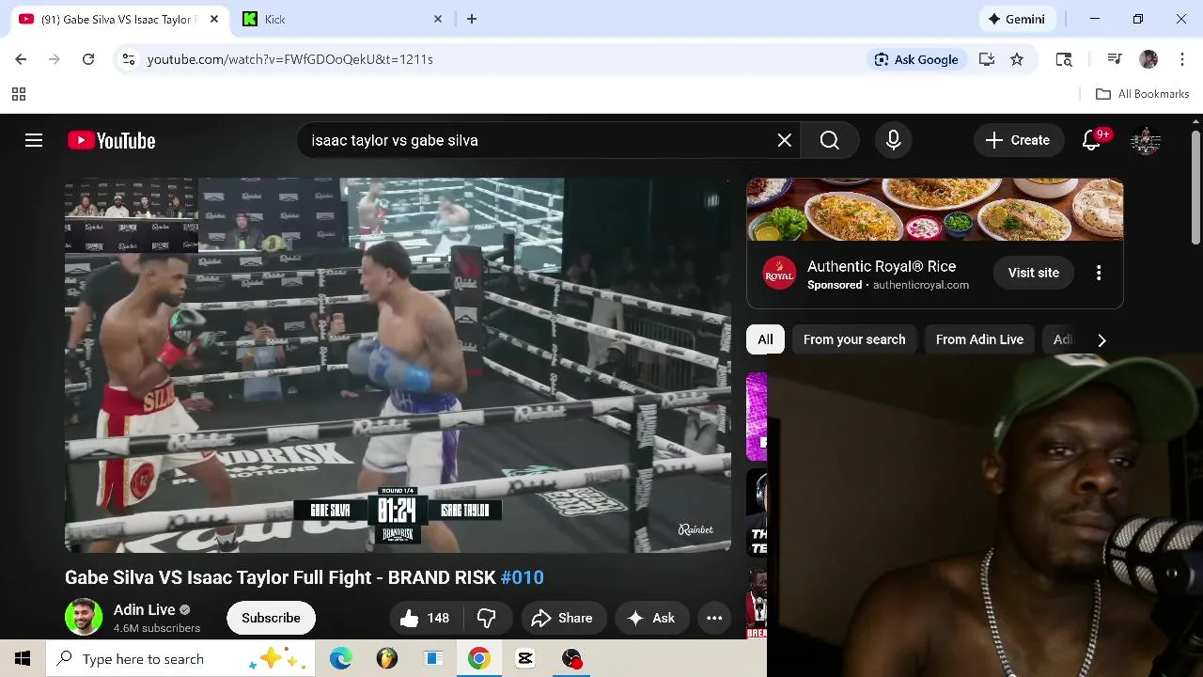
Task: Open the Chrome taskbar icon
Action: click(x=478, y=659)
